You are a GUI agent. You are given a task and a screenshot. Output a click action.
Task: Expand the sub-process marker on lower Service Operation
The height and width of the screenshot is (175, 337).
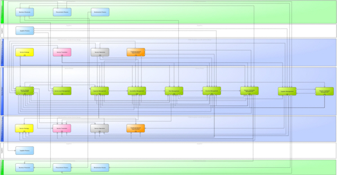pos(99,131)
